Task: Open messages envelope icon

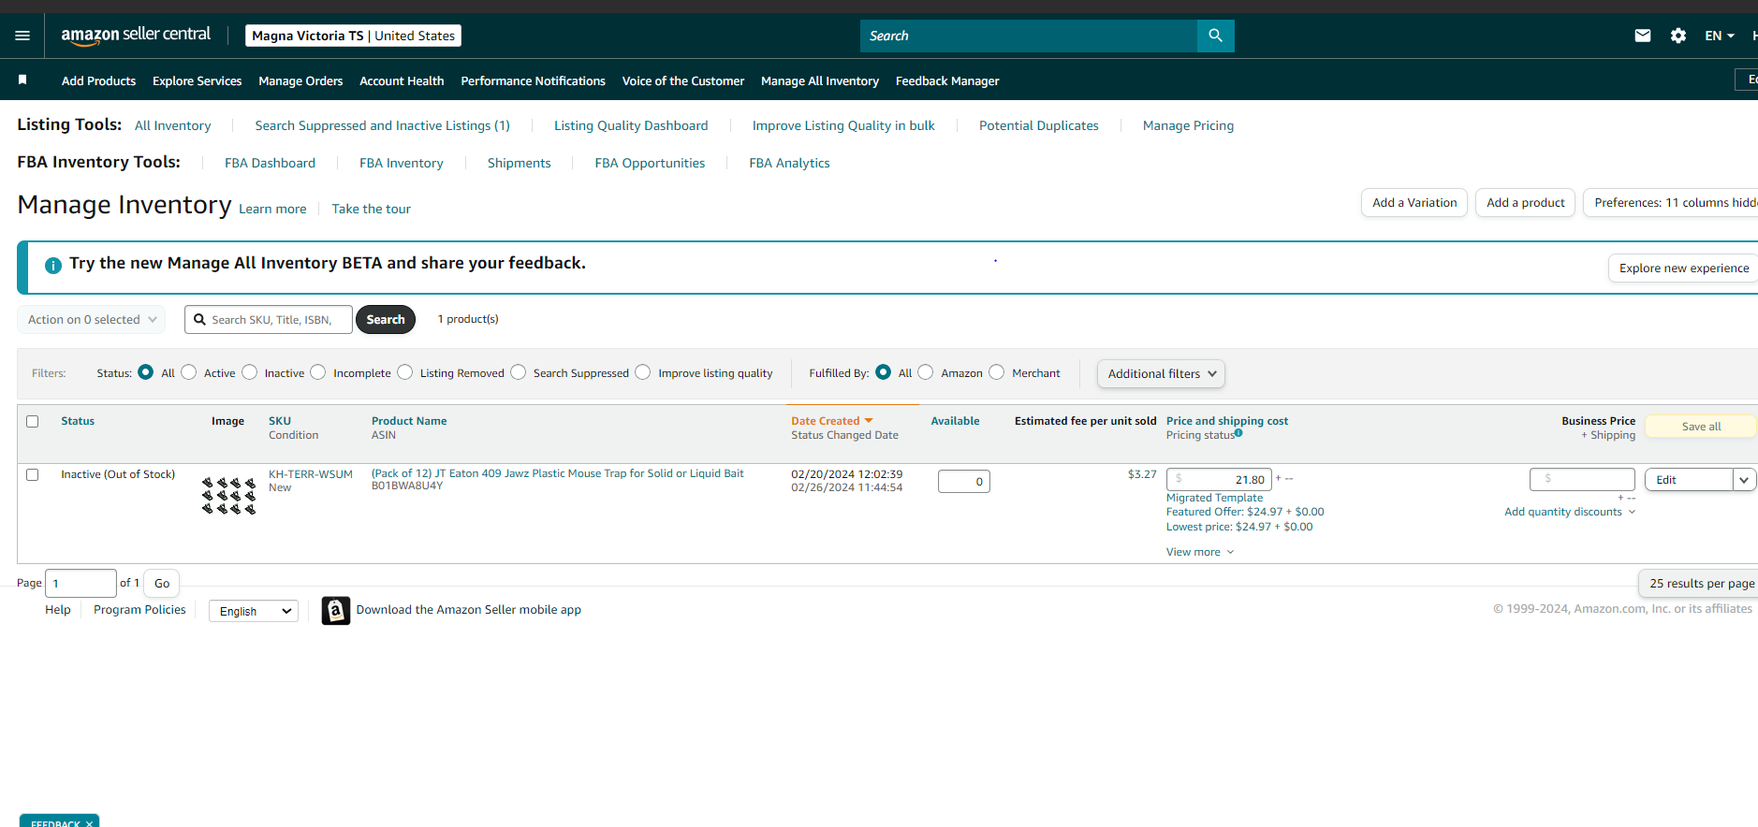Action: 1642,36
